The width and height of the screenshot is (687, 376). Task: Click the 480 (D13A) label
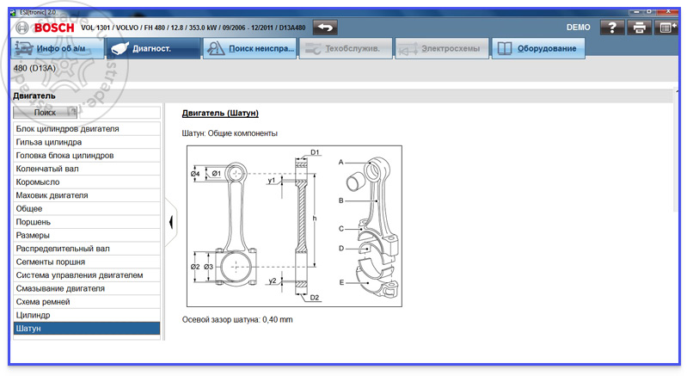[x=34, y=68]
